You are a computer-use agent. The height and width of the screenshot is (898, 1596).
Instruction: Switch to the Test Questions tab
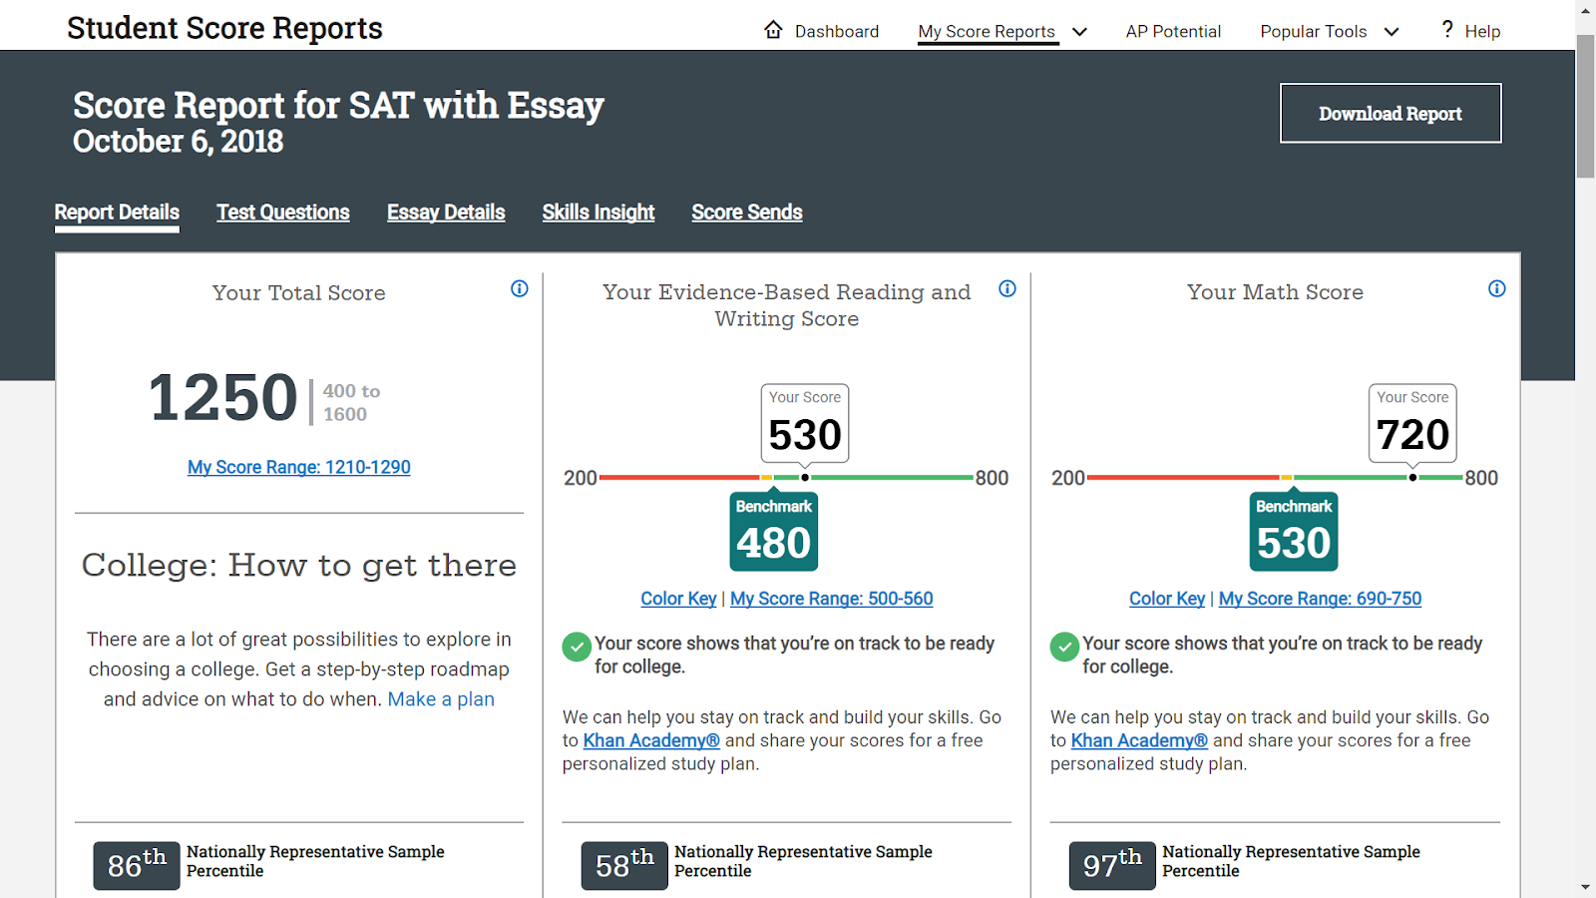283,213
